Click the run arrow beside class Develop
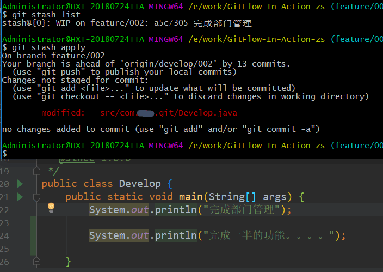 [20, 184]
